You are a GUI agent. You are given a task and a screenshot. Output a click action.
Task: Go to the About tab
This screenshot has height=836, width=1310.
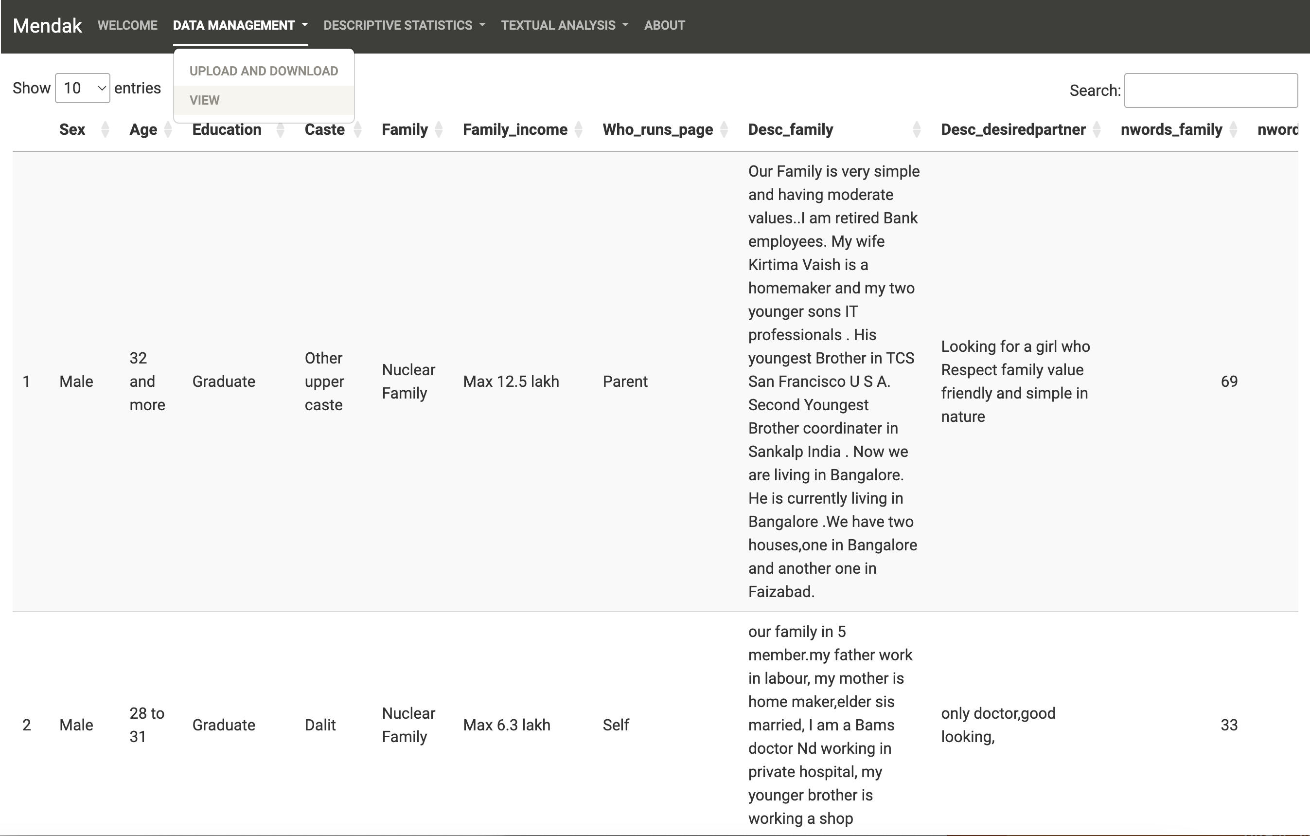664,26
